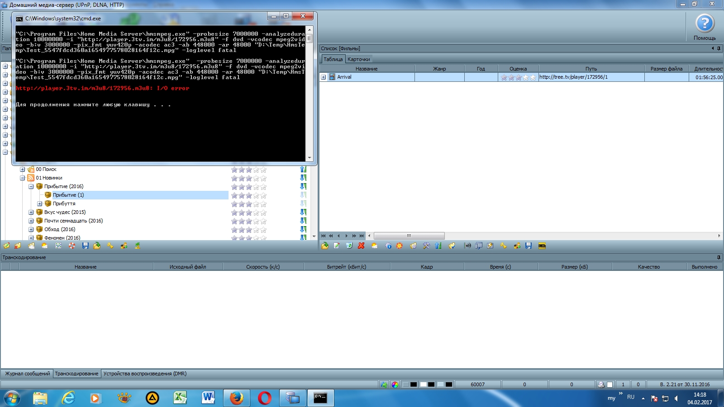Jump to the last record navigation button
The image size is (724, 407).
point(362,236)
